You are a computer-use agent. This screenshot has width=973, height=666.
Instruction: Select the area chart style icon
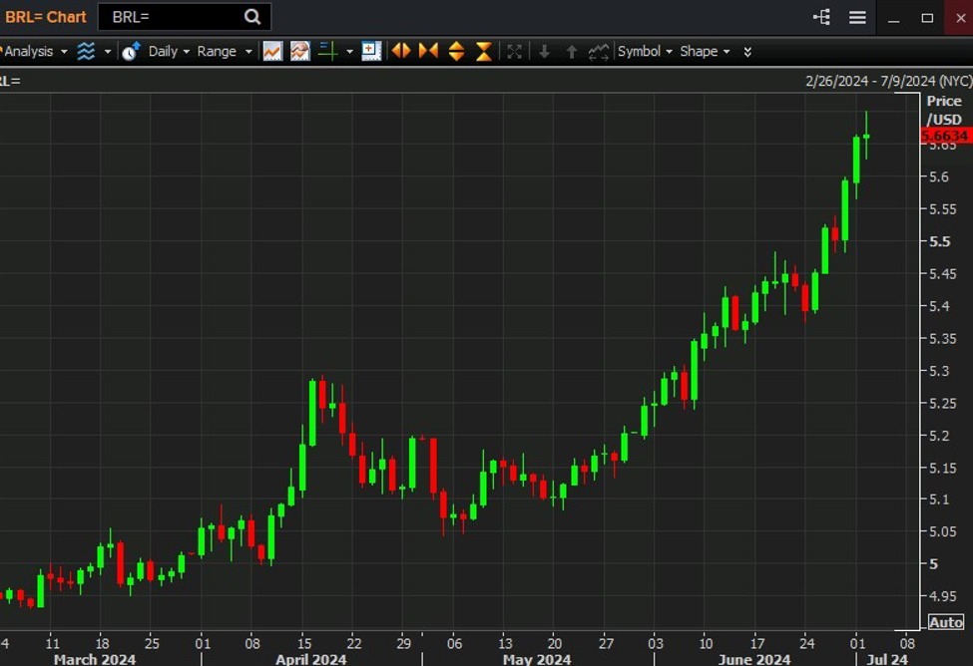(x=300, y=51)
